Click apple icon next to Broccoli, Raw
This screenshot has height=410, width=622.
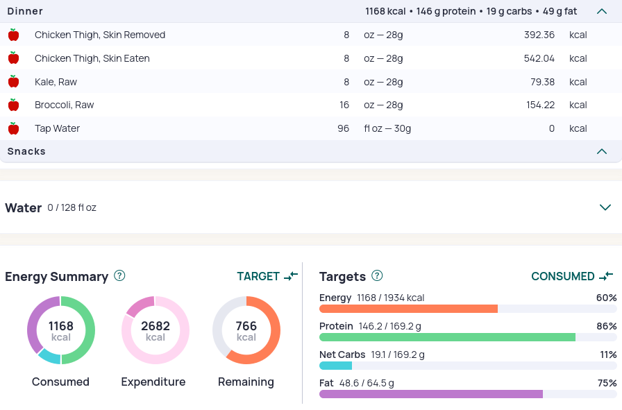(x=13, y=105)
